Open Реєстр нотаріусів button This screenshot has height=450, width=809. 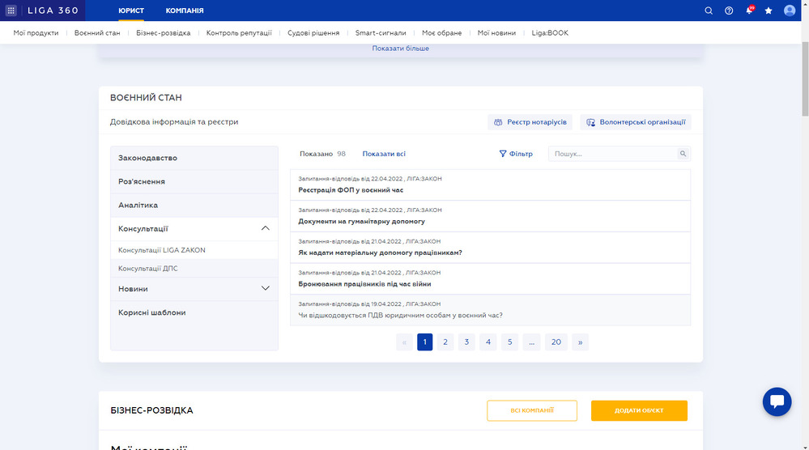point(530,122)
